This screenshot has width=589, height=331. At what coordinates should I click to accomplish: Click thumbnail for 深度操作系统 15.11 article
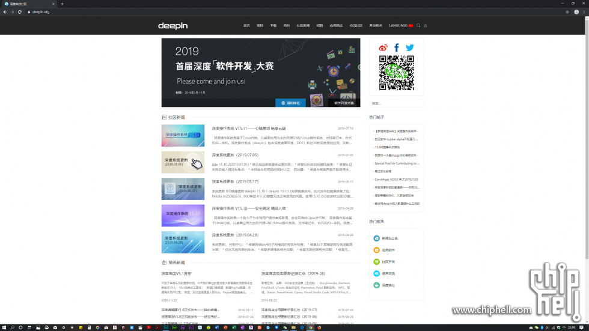click(183, 136)
